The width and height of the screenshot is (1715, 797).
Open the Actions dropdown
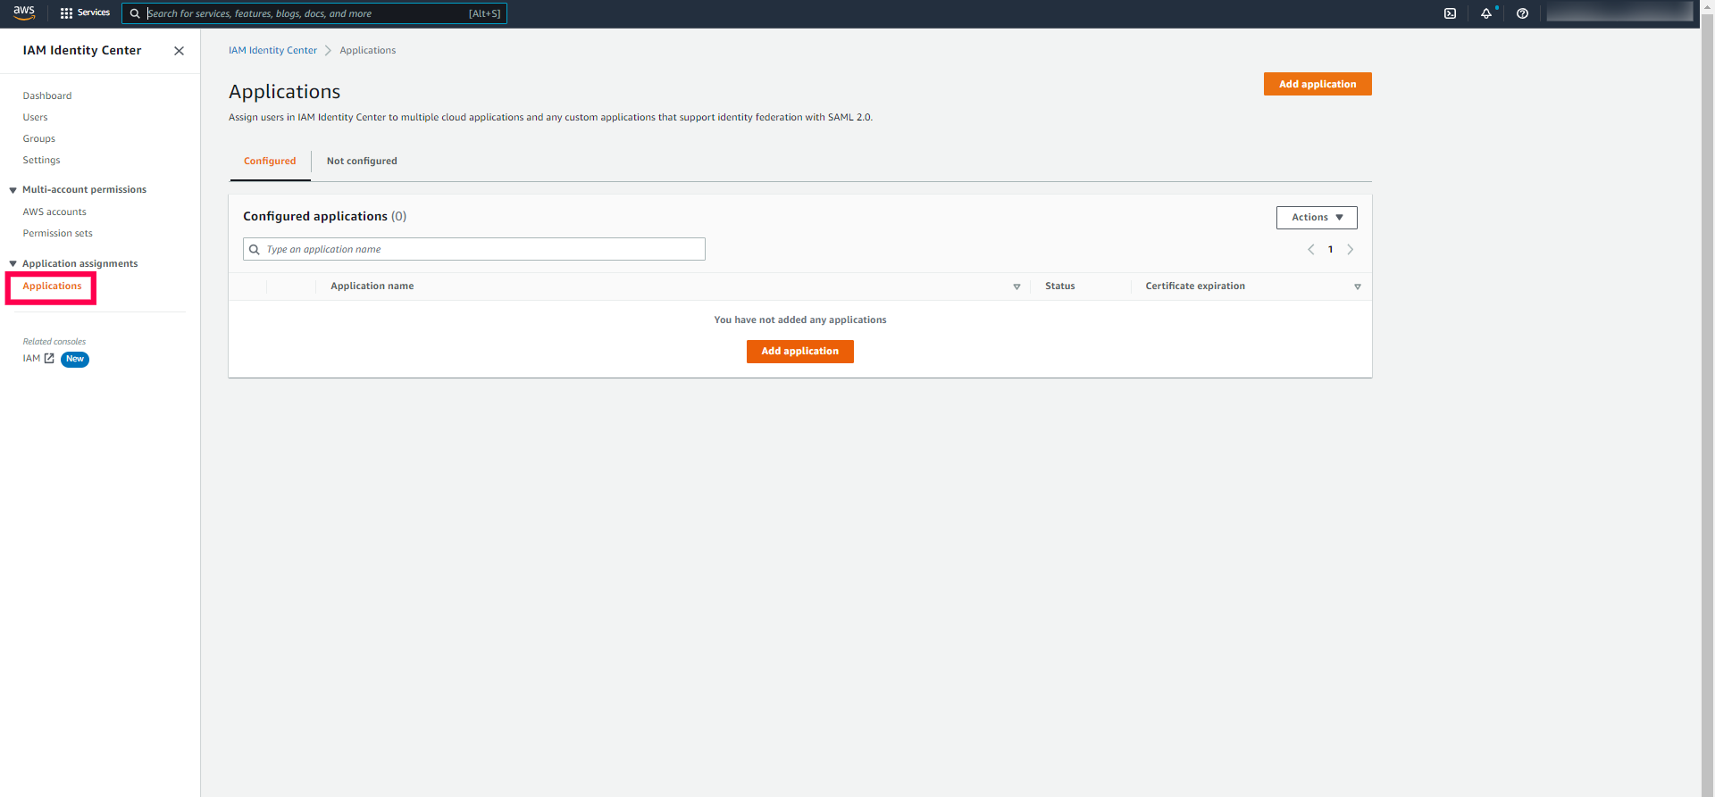pyautogui.click(x=1317, y=218)
